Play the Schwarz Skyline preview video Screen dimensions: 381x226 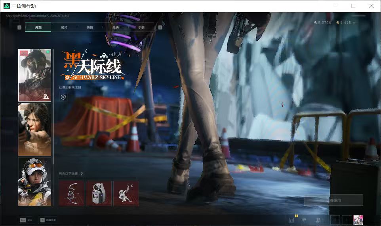[63, 97]
